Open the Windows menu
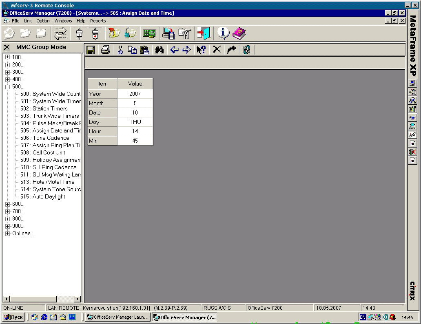 pyautogui.click(x=63, y=21)
